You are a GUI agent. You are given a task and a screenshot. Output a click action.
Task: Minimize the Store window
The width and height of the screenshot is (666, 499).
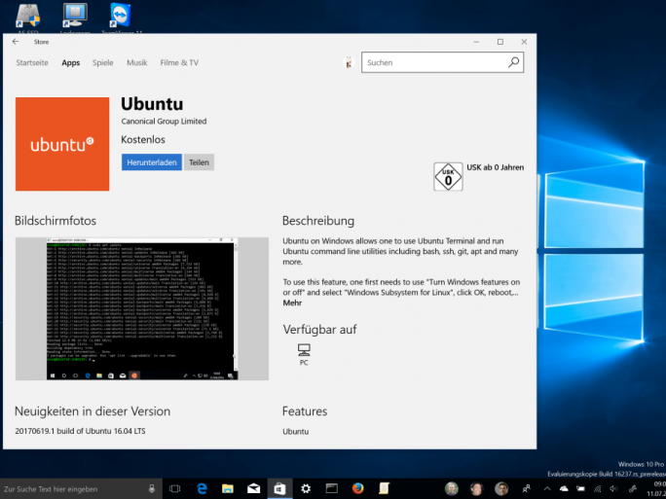[476, 42]
